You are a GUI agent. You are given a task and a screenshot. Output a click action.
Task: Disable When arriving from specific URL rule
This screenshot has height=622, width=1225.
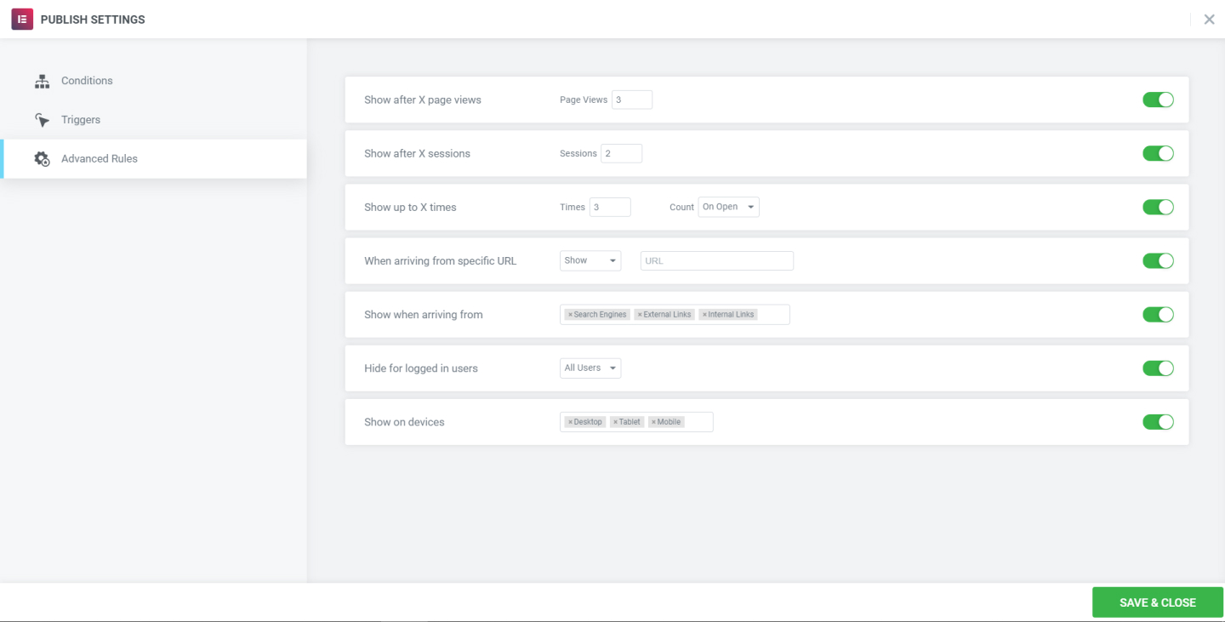click(x=1158, y=260)
